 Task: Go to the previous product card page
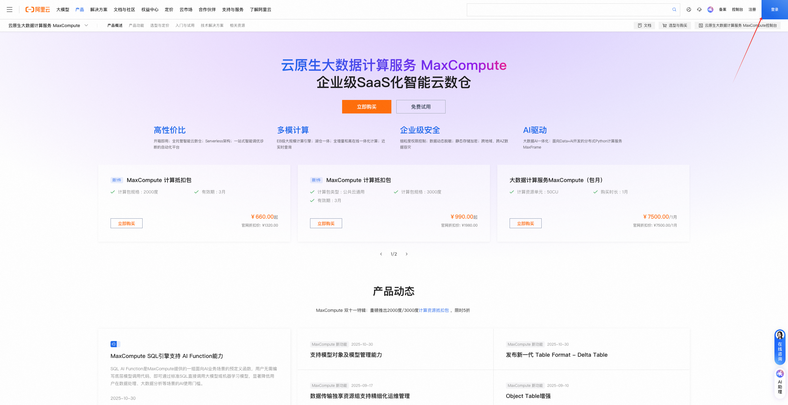(381, 254)
